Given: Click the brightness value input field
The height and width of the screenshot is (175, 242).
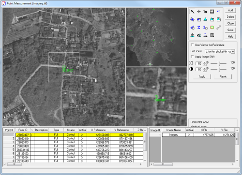Looking at the screenshot, I should (199, 63).
